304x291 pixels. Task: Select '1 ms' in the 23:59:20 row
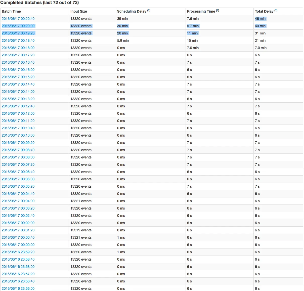pos(121,252)
